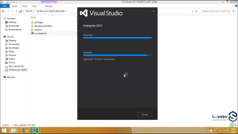The height and width of the screenshot is (134, 238).
Task: Open Downloads under This PC
Action: (14, 48)
